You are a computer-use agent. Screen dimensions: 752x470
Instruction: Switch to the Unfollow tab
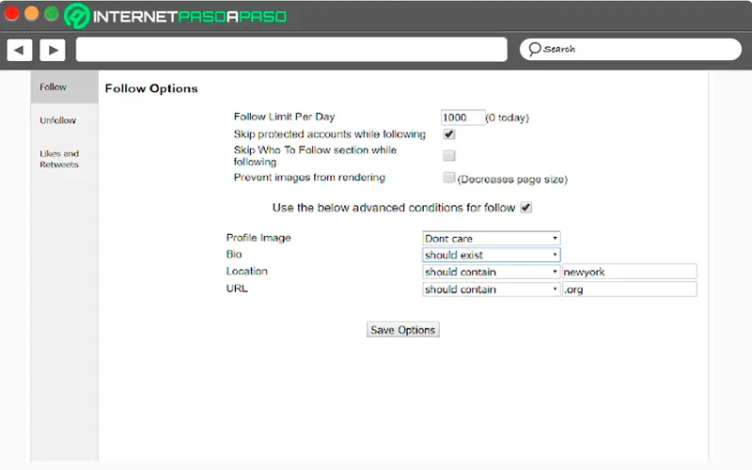pyautogui.click(x=58, y=120)
